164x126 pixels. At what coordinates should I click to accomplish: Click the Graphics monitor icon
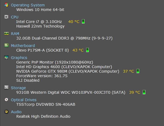click(6, 57)
